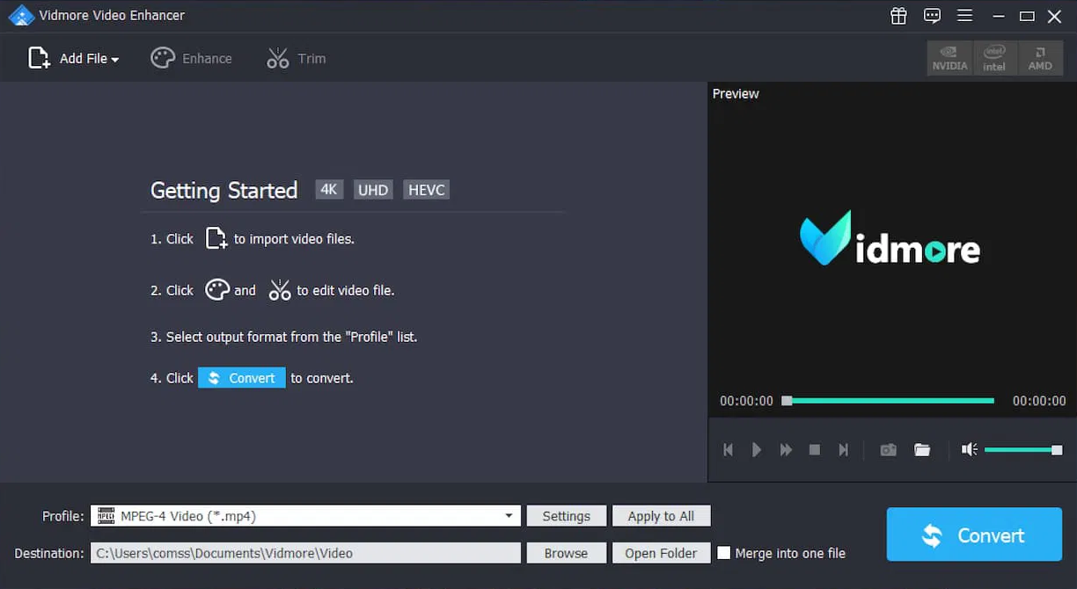Open the hamburger menu in the title bar
The height and width of the screenshot is (589, 1077).
click(964, 16)
